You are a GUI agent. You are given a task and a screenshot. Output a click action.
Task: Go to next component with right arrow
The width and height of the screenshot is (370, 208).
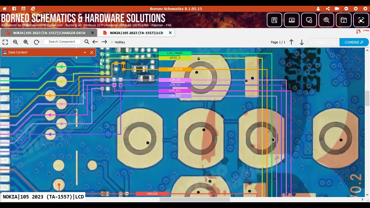pyautogui.click(x=104, y=42)
